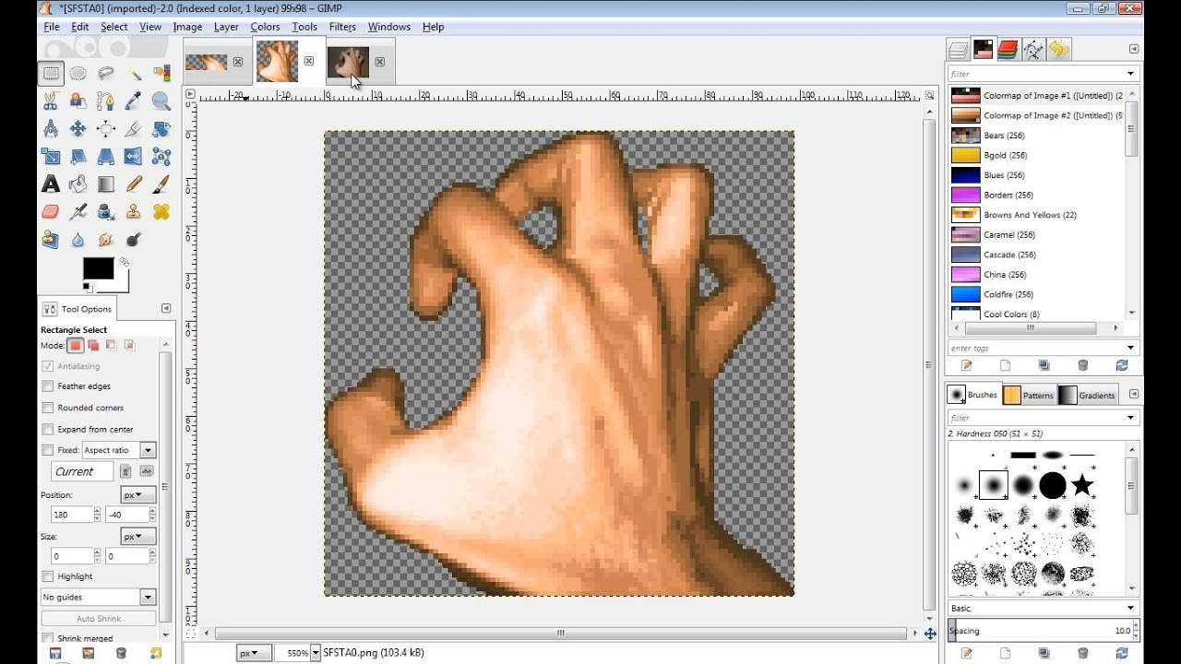Select the Free Select lasso tool
Screen dimensions: 1181x664
click(x=106, y=74)
